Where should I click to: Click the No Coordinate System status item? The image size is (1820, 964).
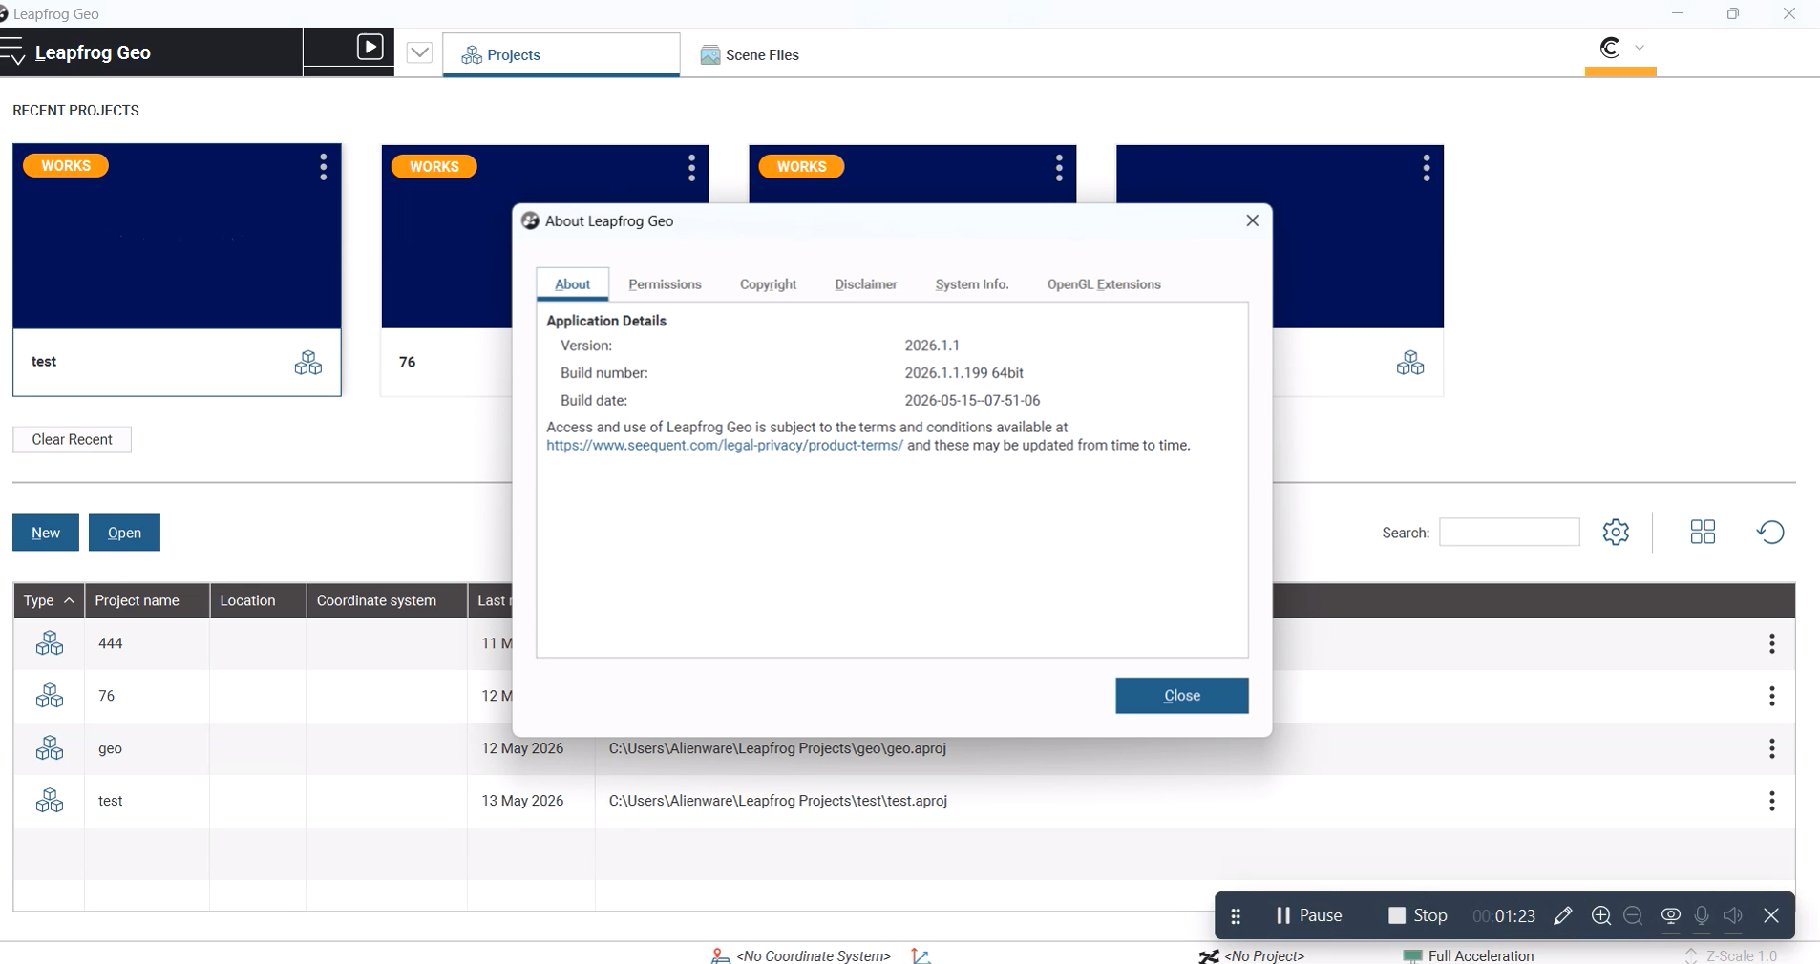tap(801, 955)
